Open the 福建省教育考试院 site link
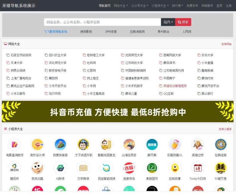The image size is (236, 195). (137, 78)
